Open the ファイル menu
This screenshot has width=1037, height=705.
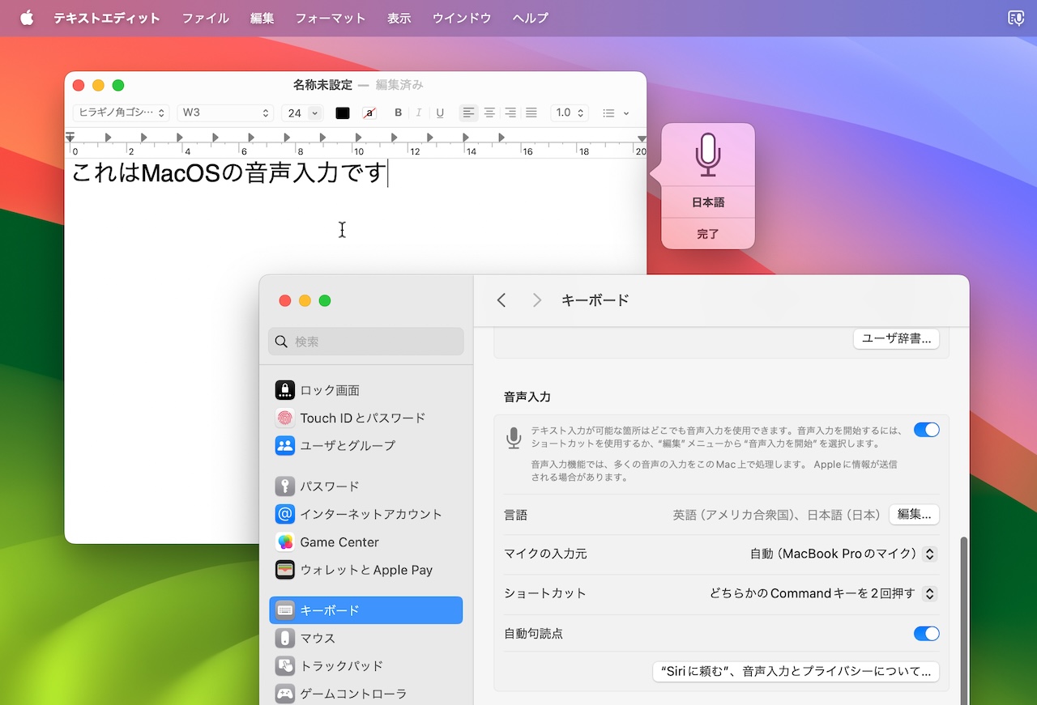coord(205,18)
